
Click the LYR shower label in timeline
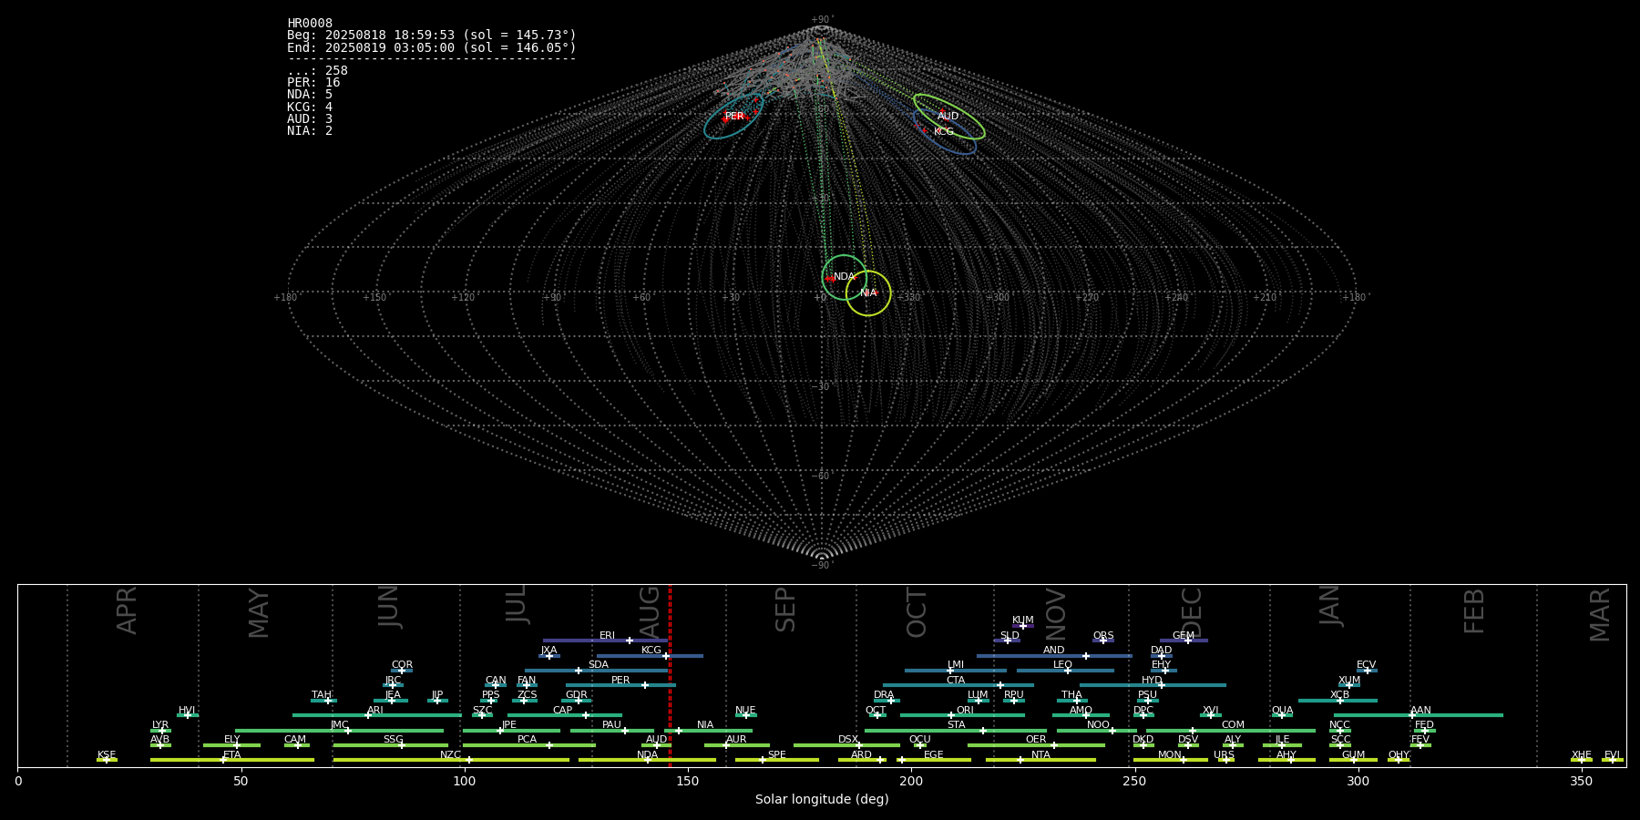(160, 725)
